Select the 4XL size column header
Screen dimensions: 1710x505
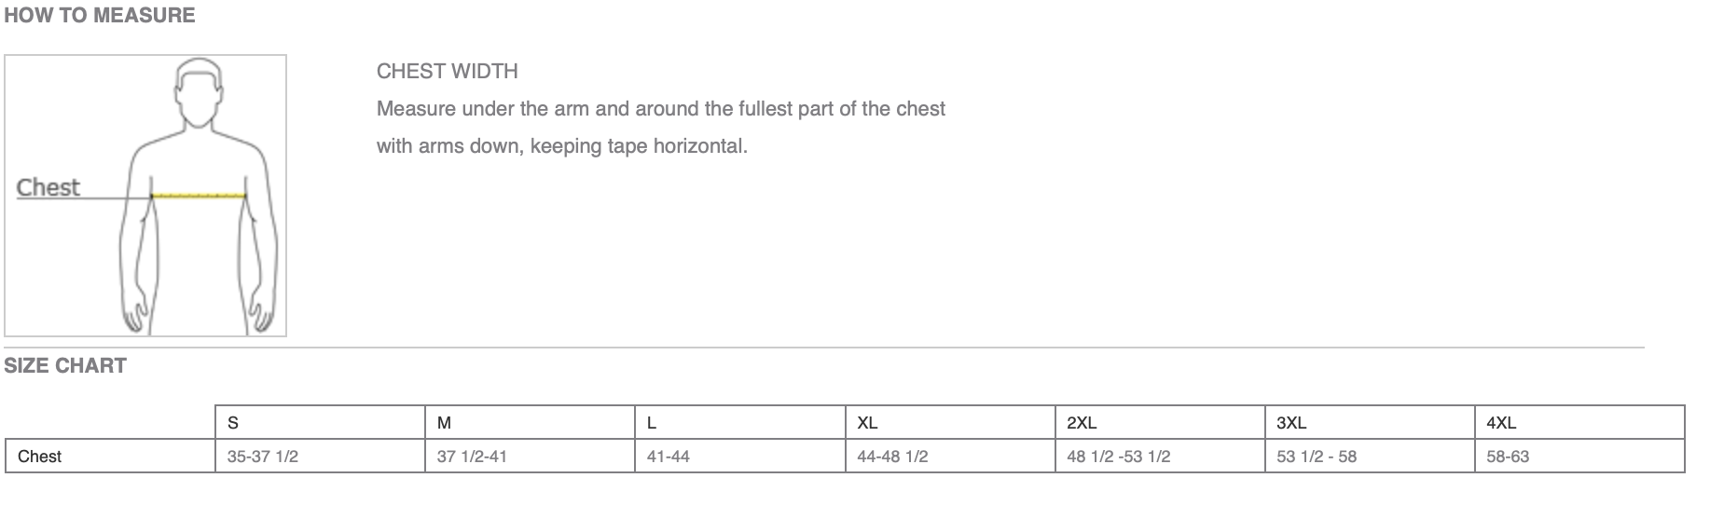1501,423
